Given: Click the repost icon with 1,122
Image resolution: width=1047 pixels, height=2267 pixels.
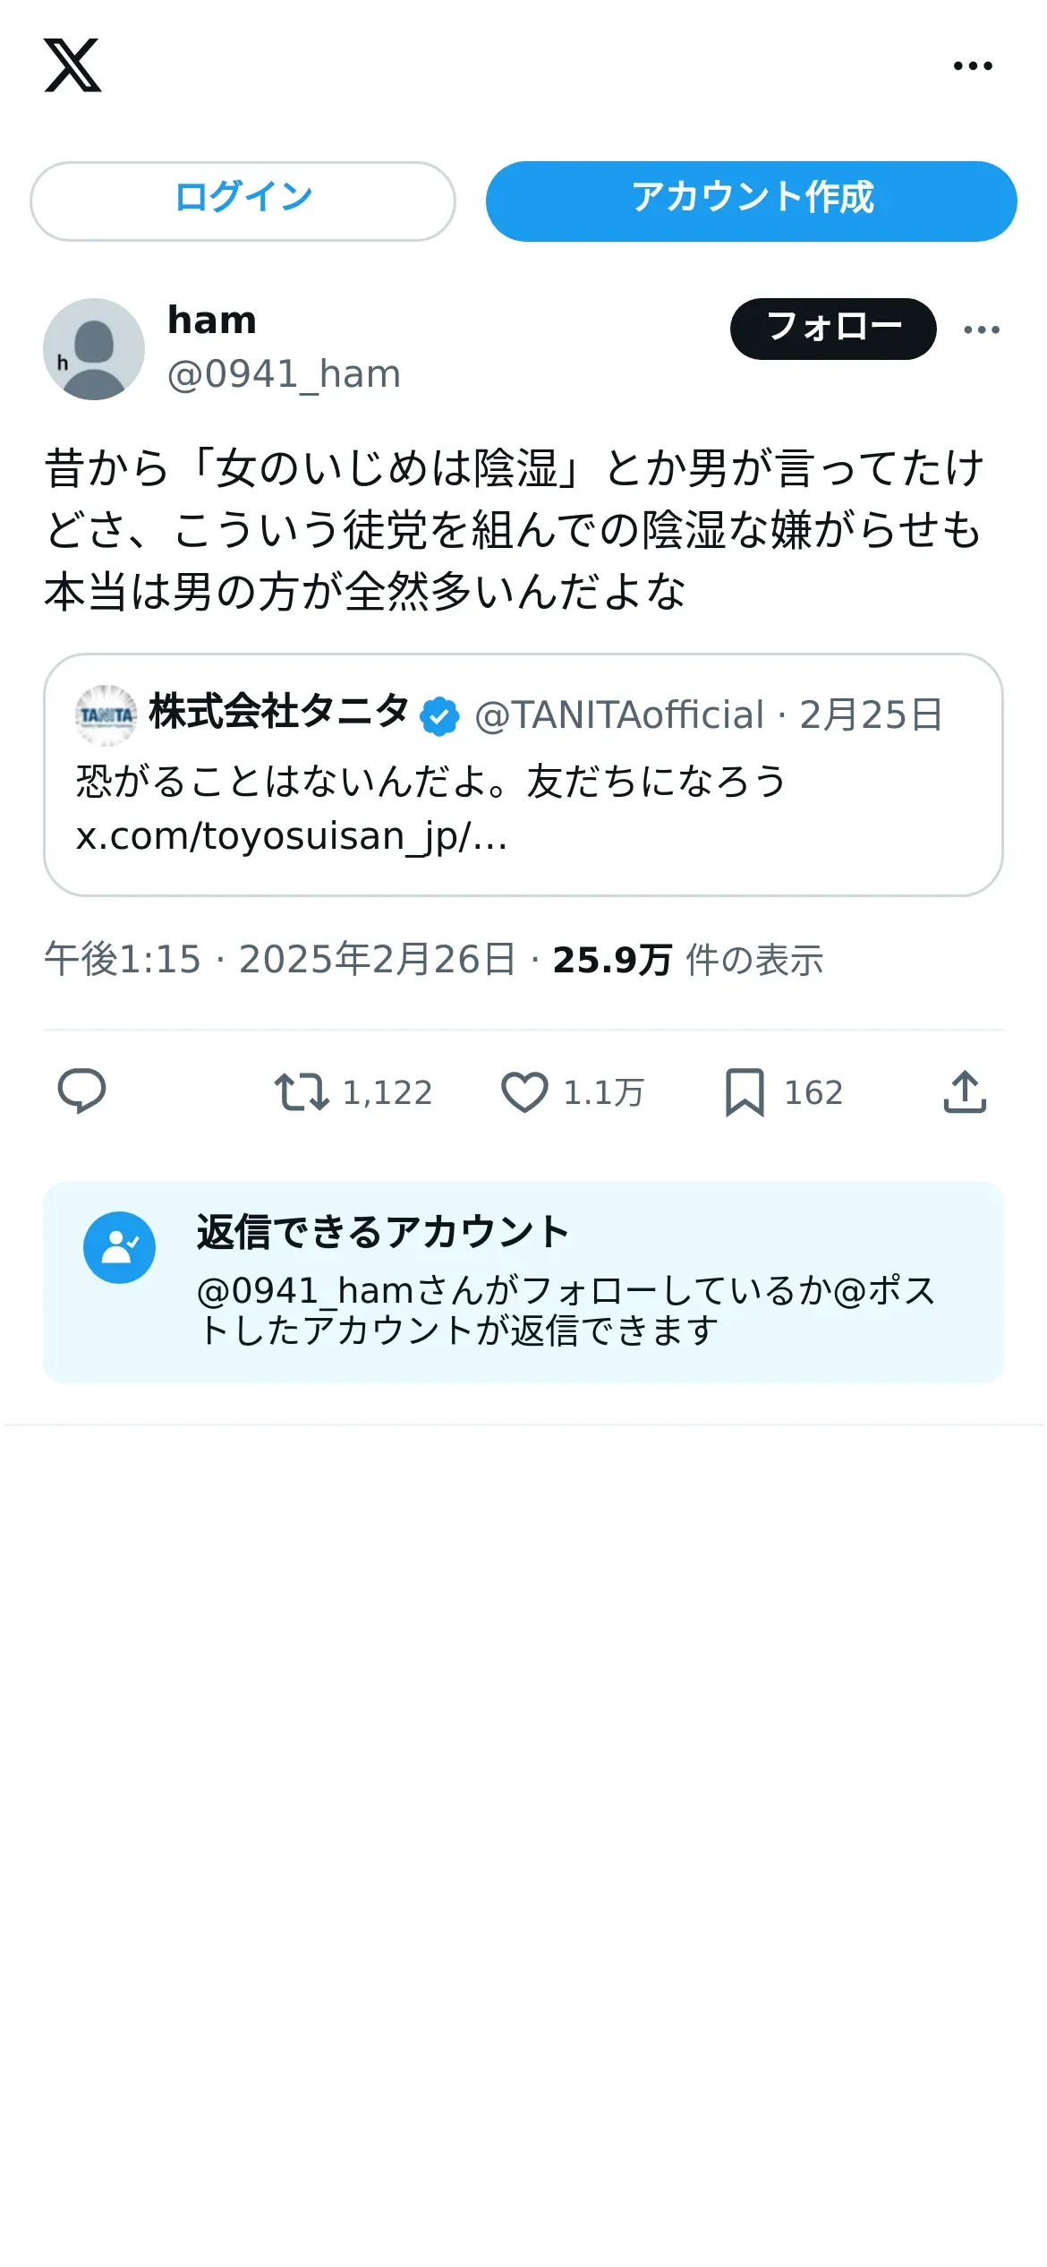Looking at the screenshot, I should 301,1092.
